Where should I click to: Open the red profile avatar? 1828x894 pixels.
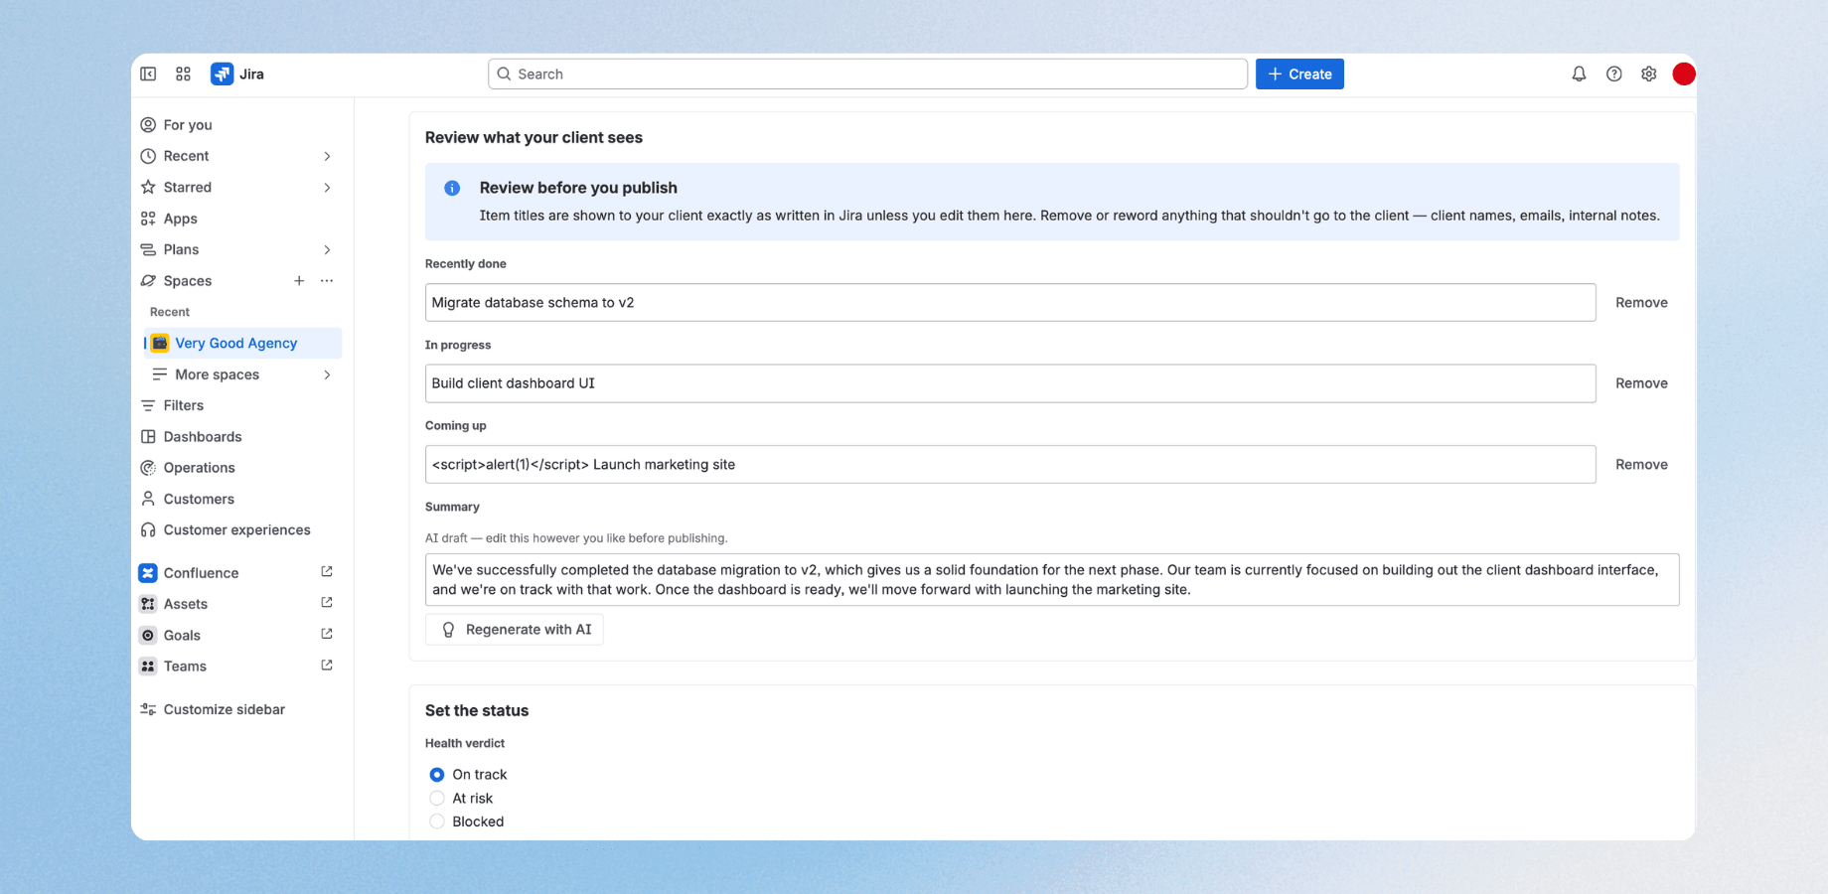(x=1684, y=74)
